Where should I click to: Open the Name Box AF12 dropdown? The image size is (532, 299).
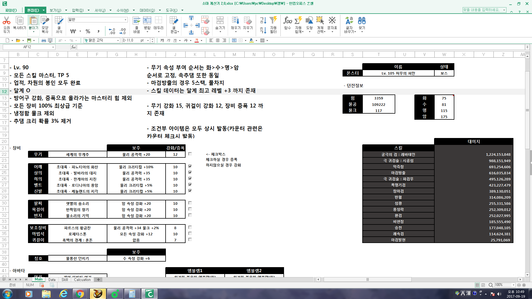(x=53, y=47)
